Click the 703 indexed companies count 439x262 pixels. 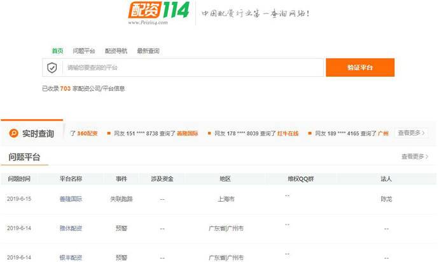[65, 89]
